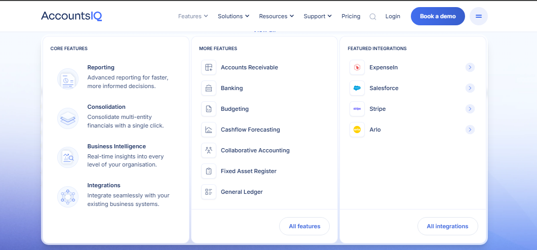537x250 pixels.
Task: Open the hamburger menu button
Action: pos(478,16)
